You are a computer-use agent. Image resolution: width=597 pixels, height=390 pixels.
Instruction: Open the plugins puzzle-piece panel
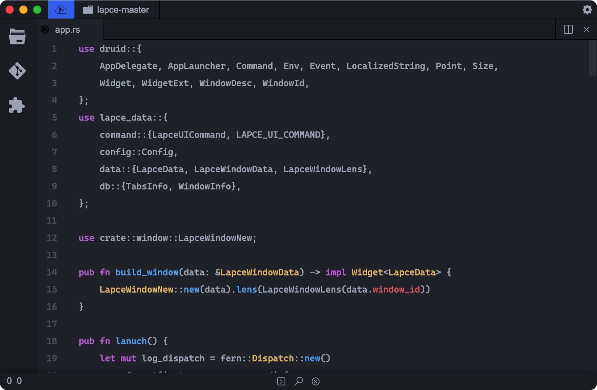tap(17, 105)
